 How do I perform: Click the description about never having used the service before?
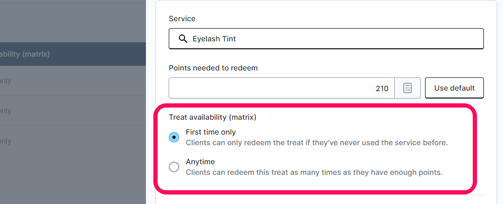click(x=317, y=143)
